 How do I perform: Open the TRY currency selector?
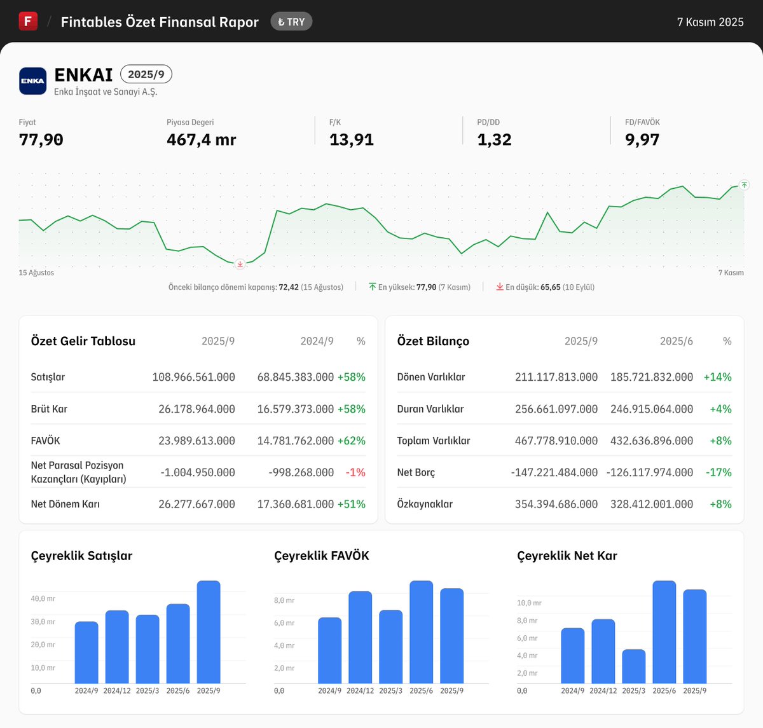pos(291,21)
